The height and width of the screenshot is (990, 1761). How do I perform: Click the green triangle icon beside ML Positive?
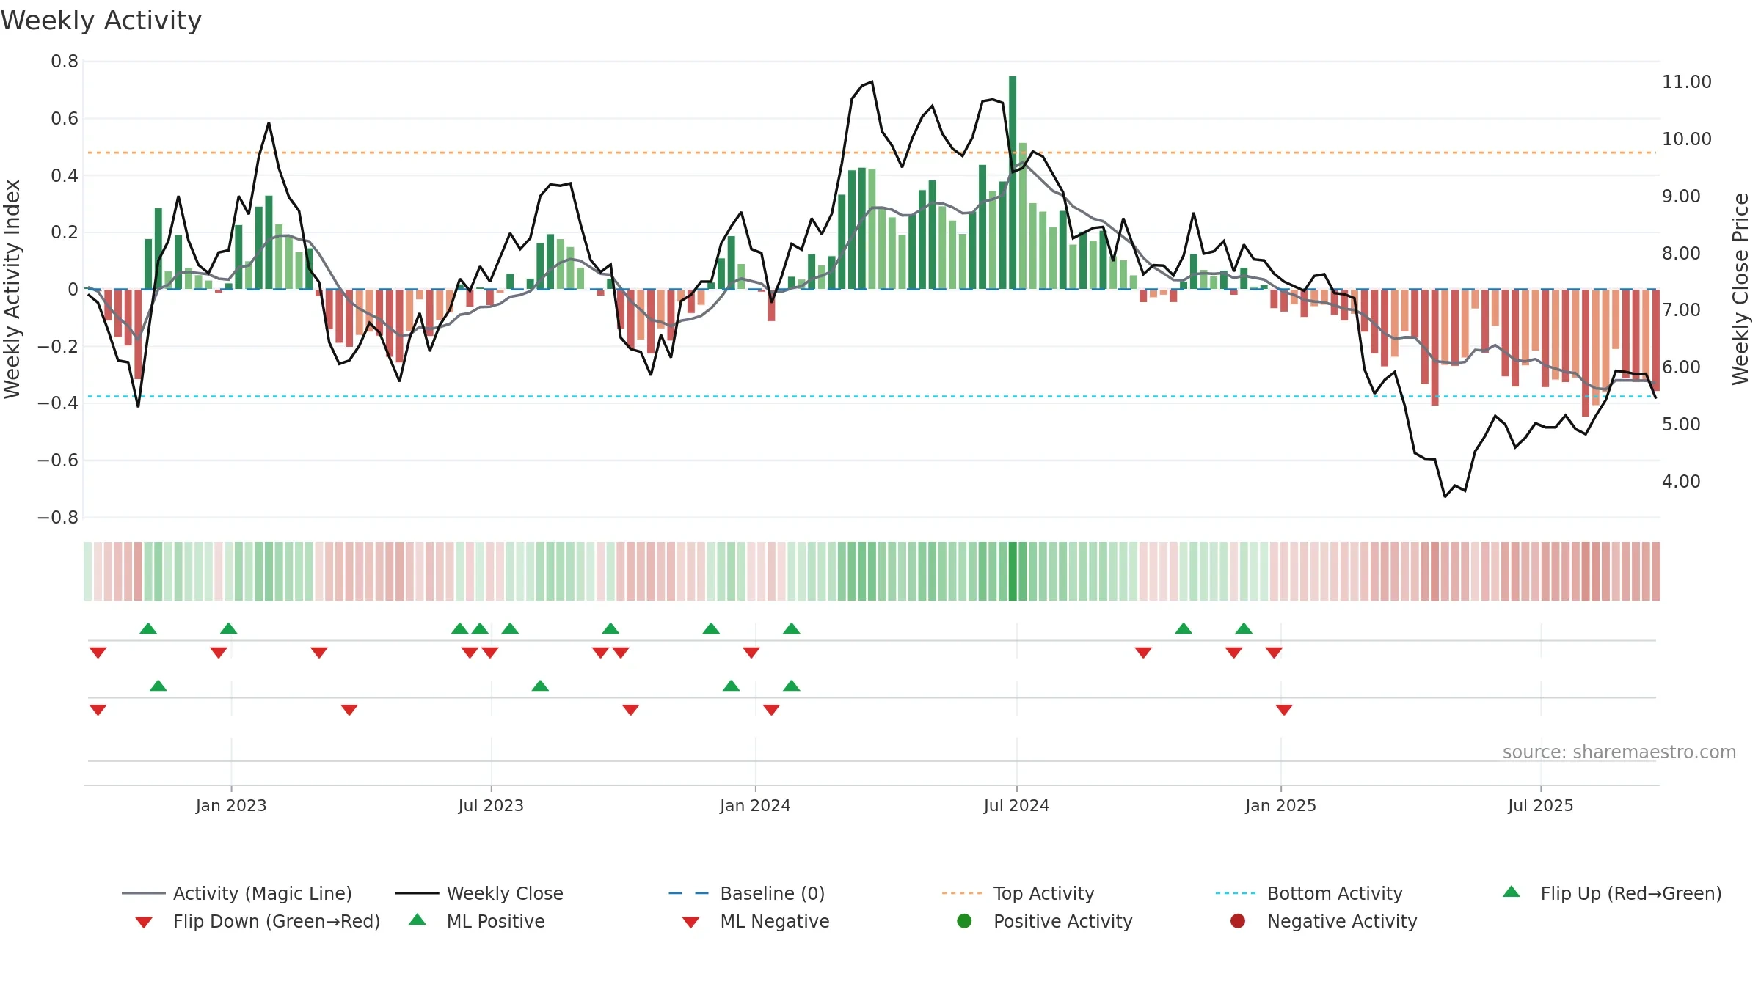click(418, 920)
